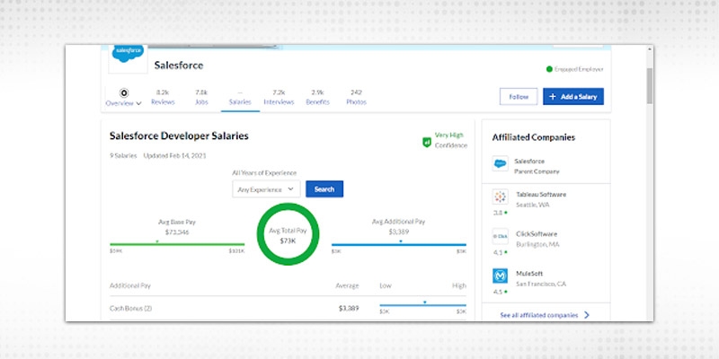Click the Salesforce Parent Company logo icon
Viewport: 719px width, 359px height.
point(500,163)
